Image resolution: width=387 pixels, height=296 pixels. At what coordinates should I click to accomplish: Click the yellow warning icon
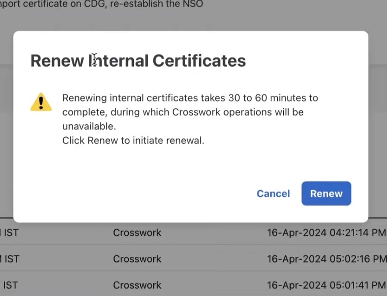tap(41, 102)
